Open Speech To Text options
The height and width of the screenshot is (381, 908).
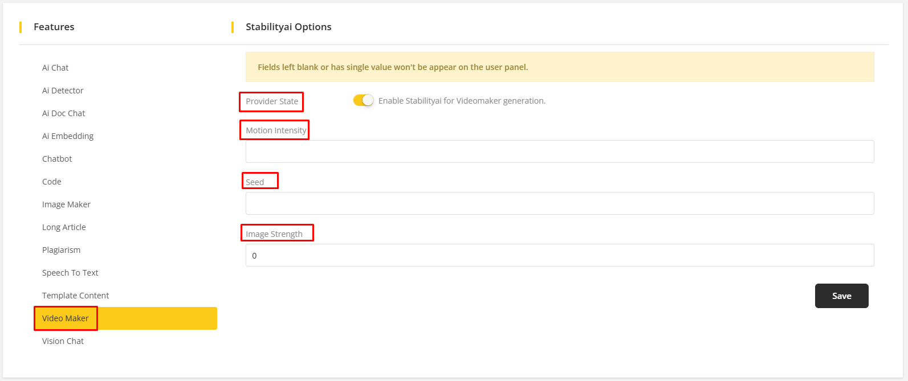[70, 273]
